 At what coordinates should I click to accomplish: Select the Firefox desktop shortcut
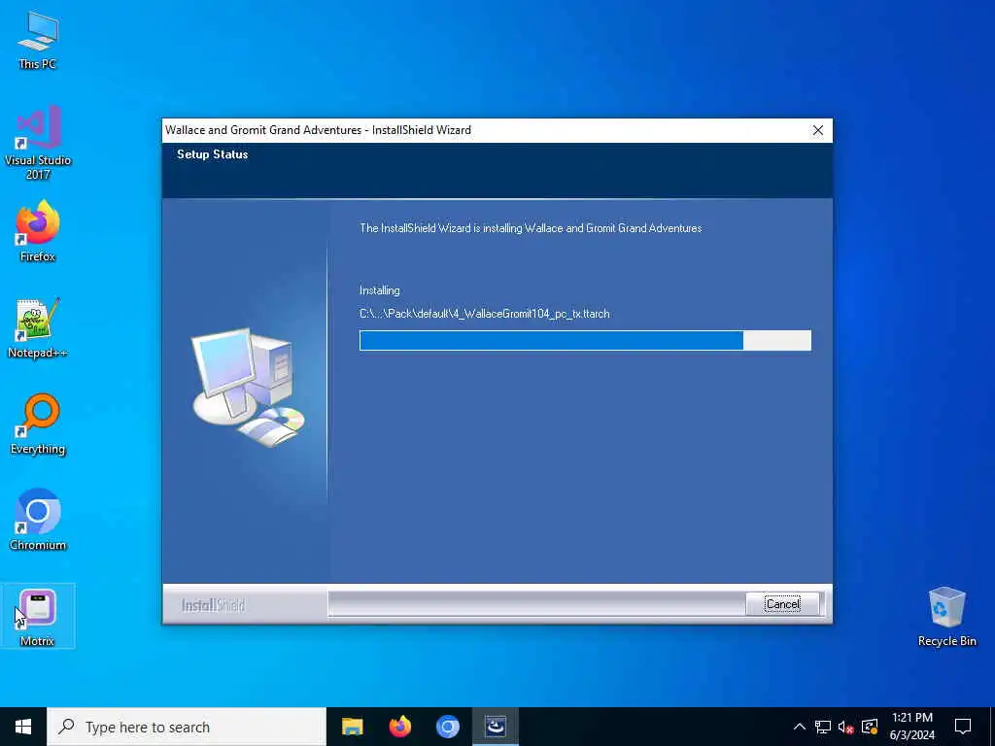[38, 231]
